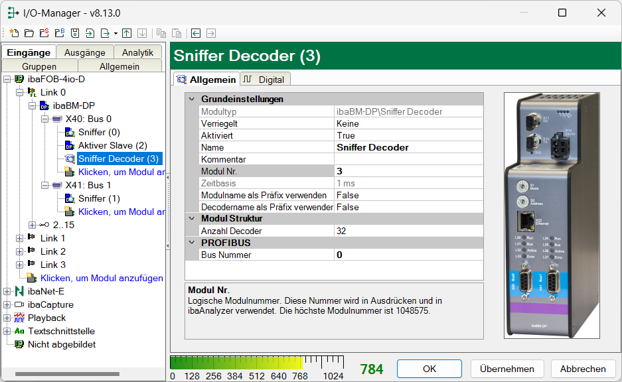Click add-module link under X41: Bus 1

click(x=121, y=212)
